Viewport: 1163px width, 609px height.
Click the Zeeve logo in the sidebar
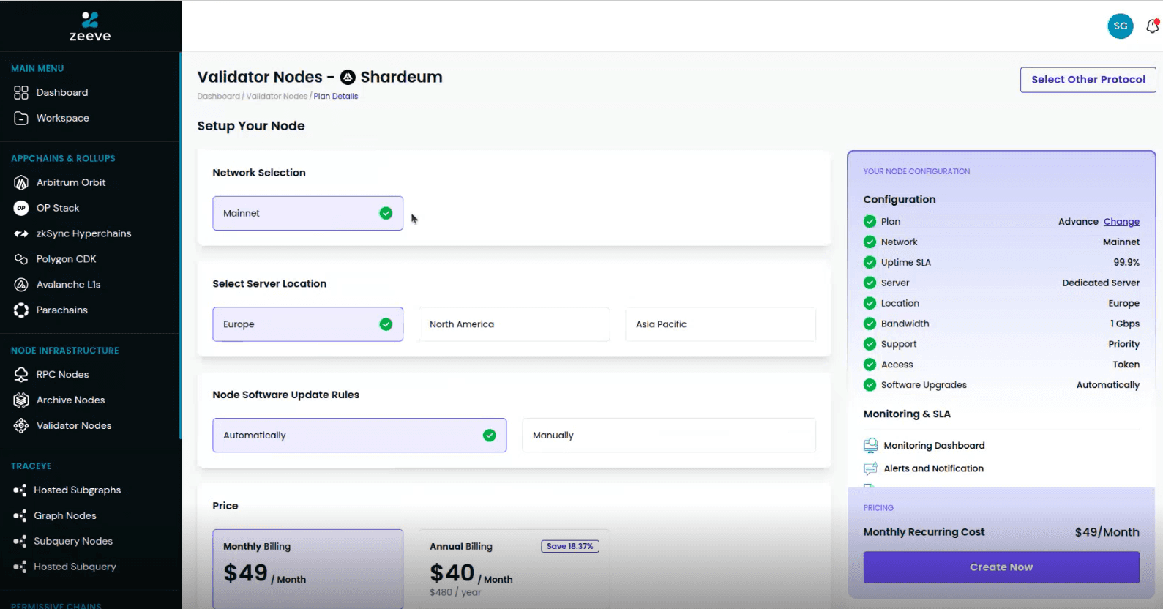pyautogui.click(x=90, y=26)
